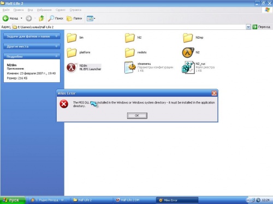273x204 pixels.
Task: Click OK in the Miles Error dialog
Action: click(137, 115)
